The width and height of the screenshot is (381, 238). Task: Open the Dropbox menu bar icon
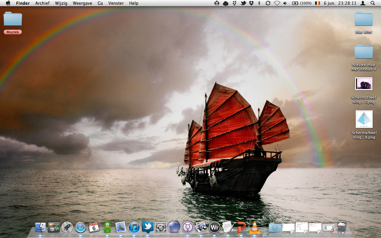251,3
